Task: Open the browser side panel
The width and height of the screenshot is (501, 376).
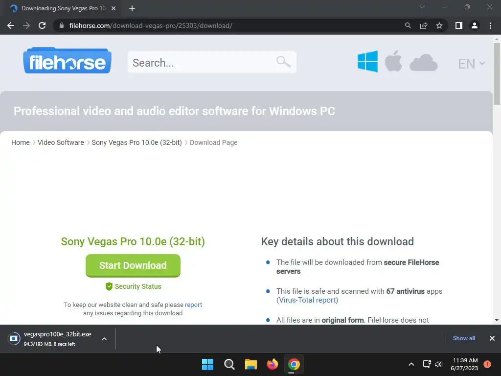Action: click(459, 25)
